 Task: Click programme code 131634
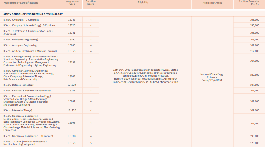(x=72, y=85)
